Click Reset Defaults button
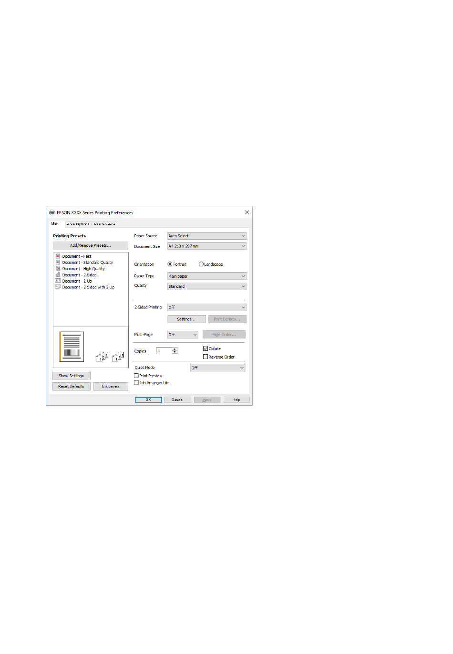 point(71,386)
